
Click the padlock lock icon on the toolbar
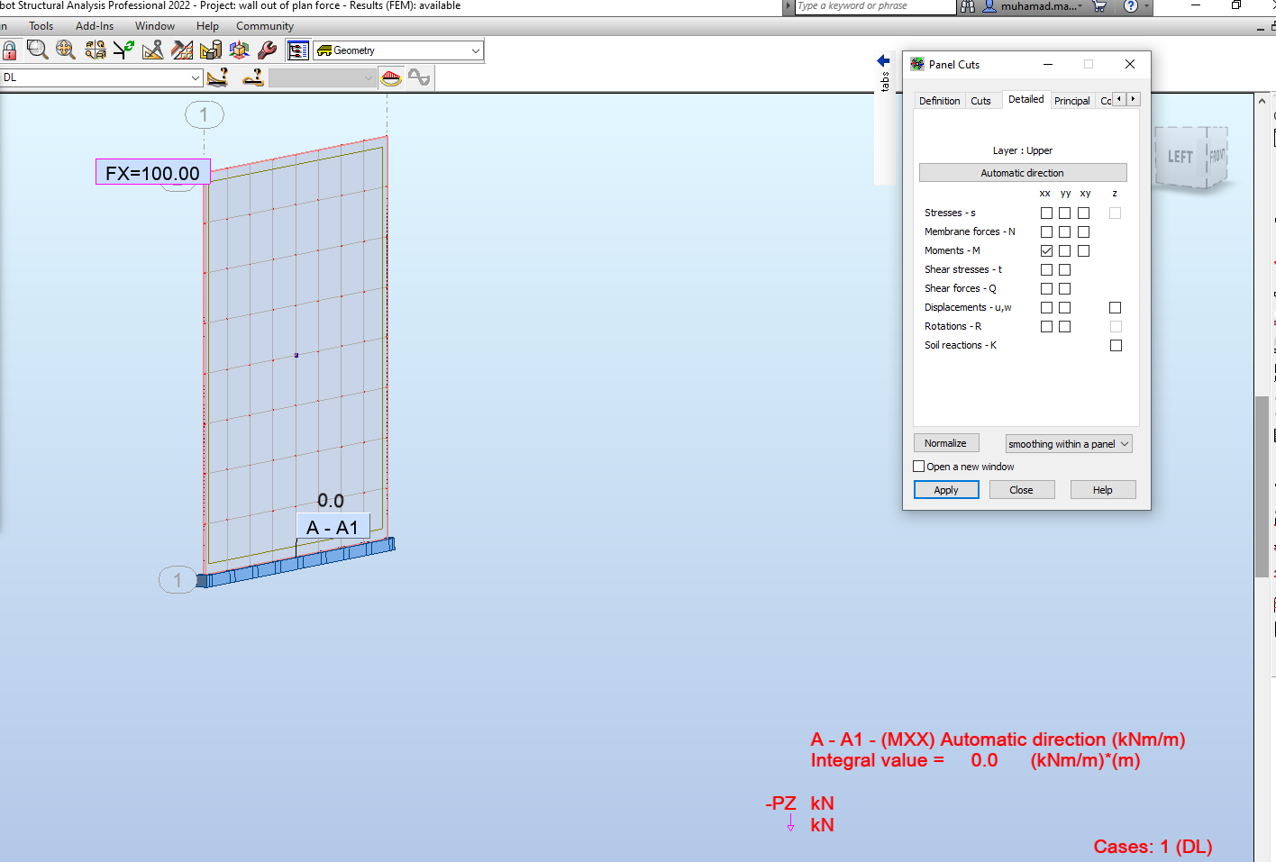tap(10, 50)
